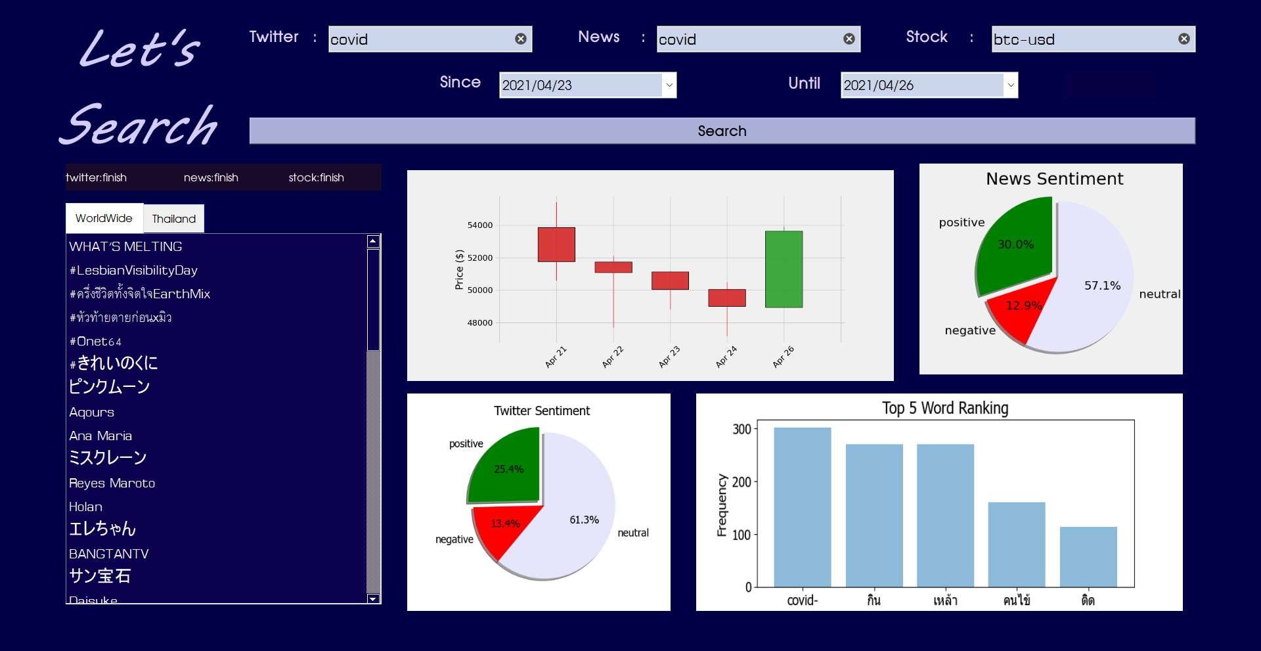Select the #LesbianVisibilityDay trend
Image resolution: width=1261 pixels, height=651 pixels.
pos(133,270)
